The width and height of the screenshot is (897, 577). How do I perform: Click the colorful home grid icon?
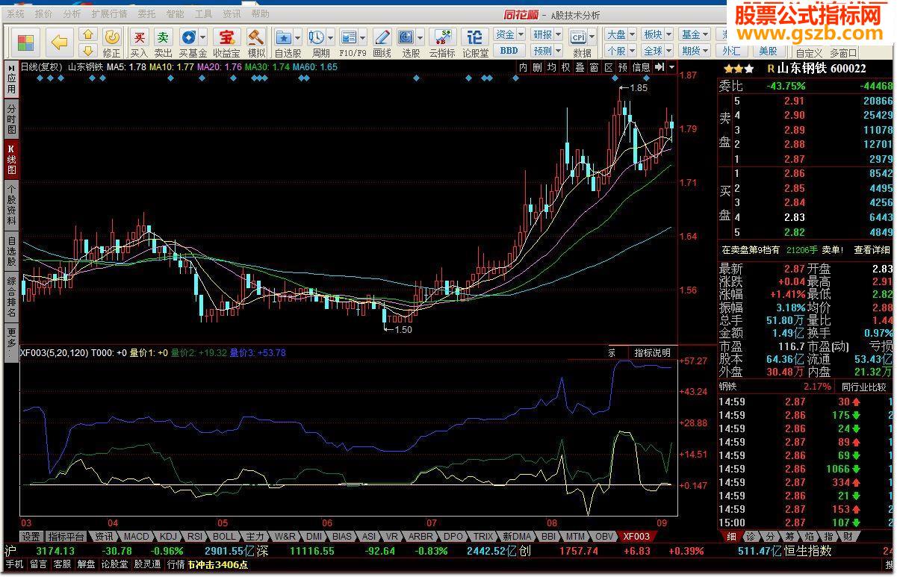(25, 42)
